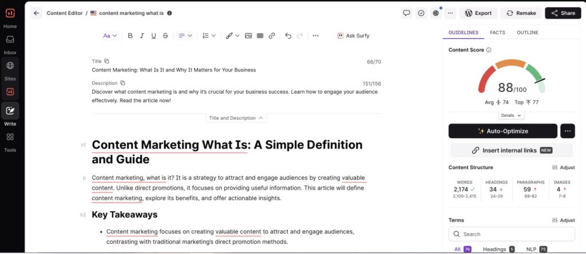Click the Auto-Optimize button

click(x=502, y=131)
